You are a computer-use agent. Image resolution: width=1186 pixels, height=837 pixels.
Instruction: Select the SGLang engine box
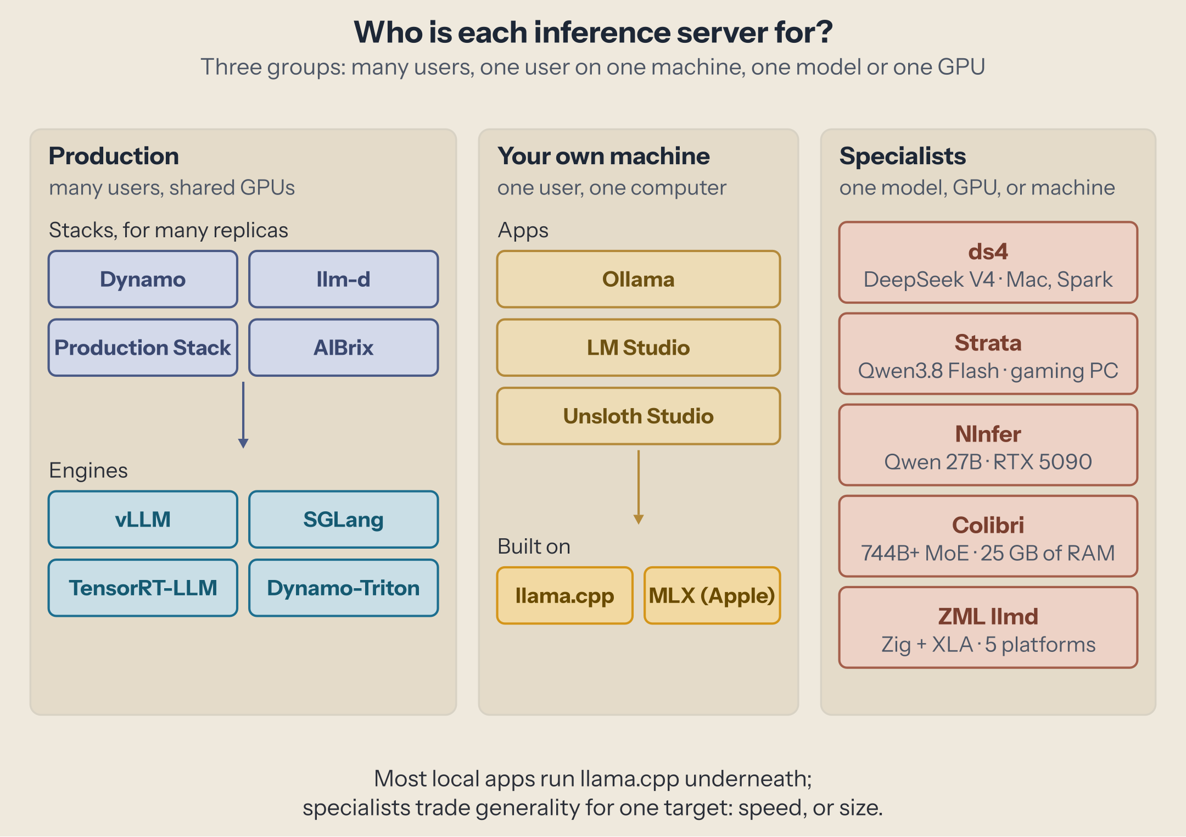pyautogui.click(x=343, y=520)
